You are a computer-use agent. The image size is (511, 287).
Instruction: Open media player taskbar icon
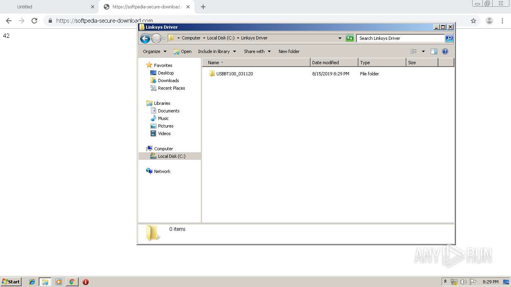(59, 282)
